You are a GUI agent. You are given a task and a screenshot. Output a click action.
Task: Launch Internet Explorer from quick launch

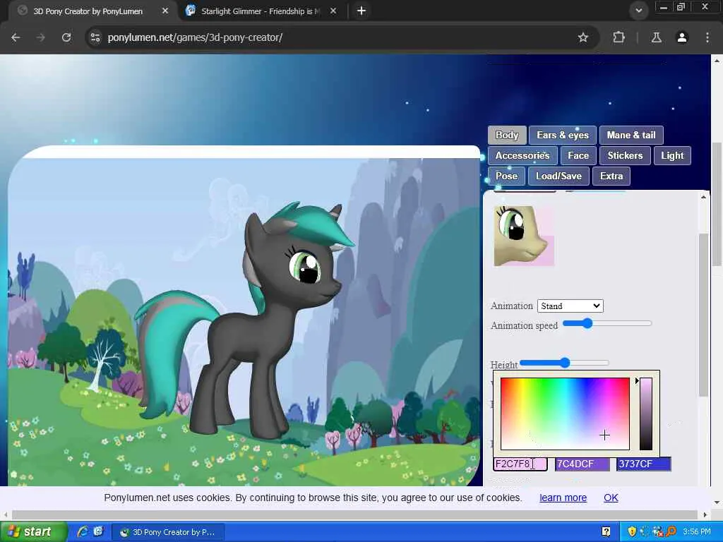point(83,532)
